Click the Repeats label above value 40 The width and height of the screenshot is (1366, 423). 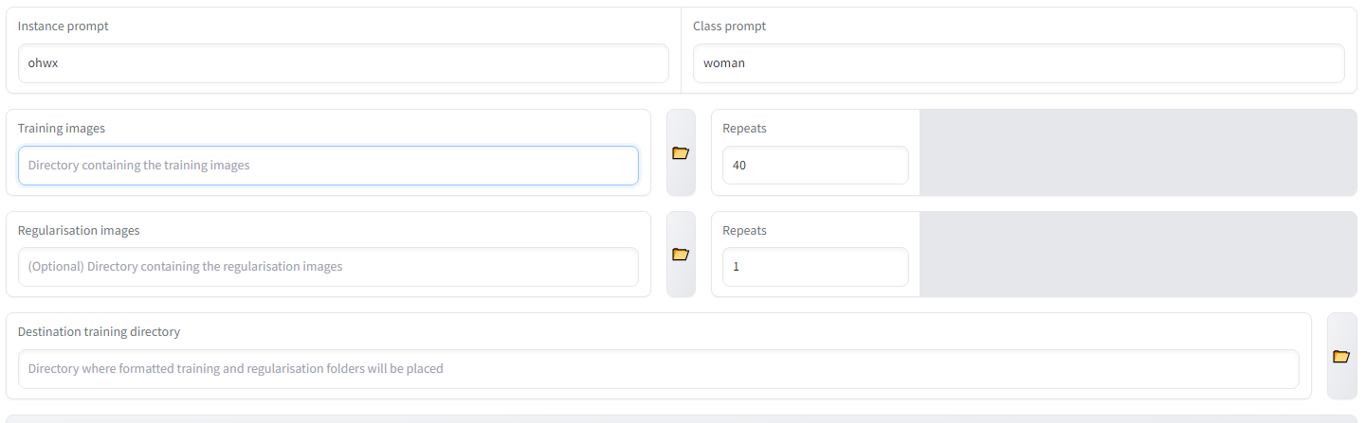click(x=744, y=129)
